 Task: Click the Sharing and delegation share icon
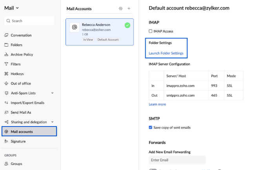tap(7, 122)
